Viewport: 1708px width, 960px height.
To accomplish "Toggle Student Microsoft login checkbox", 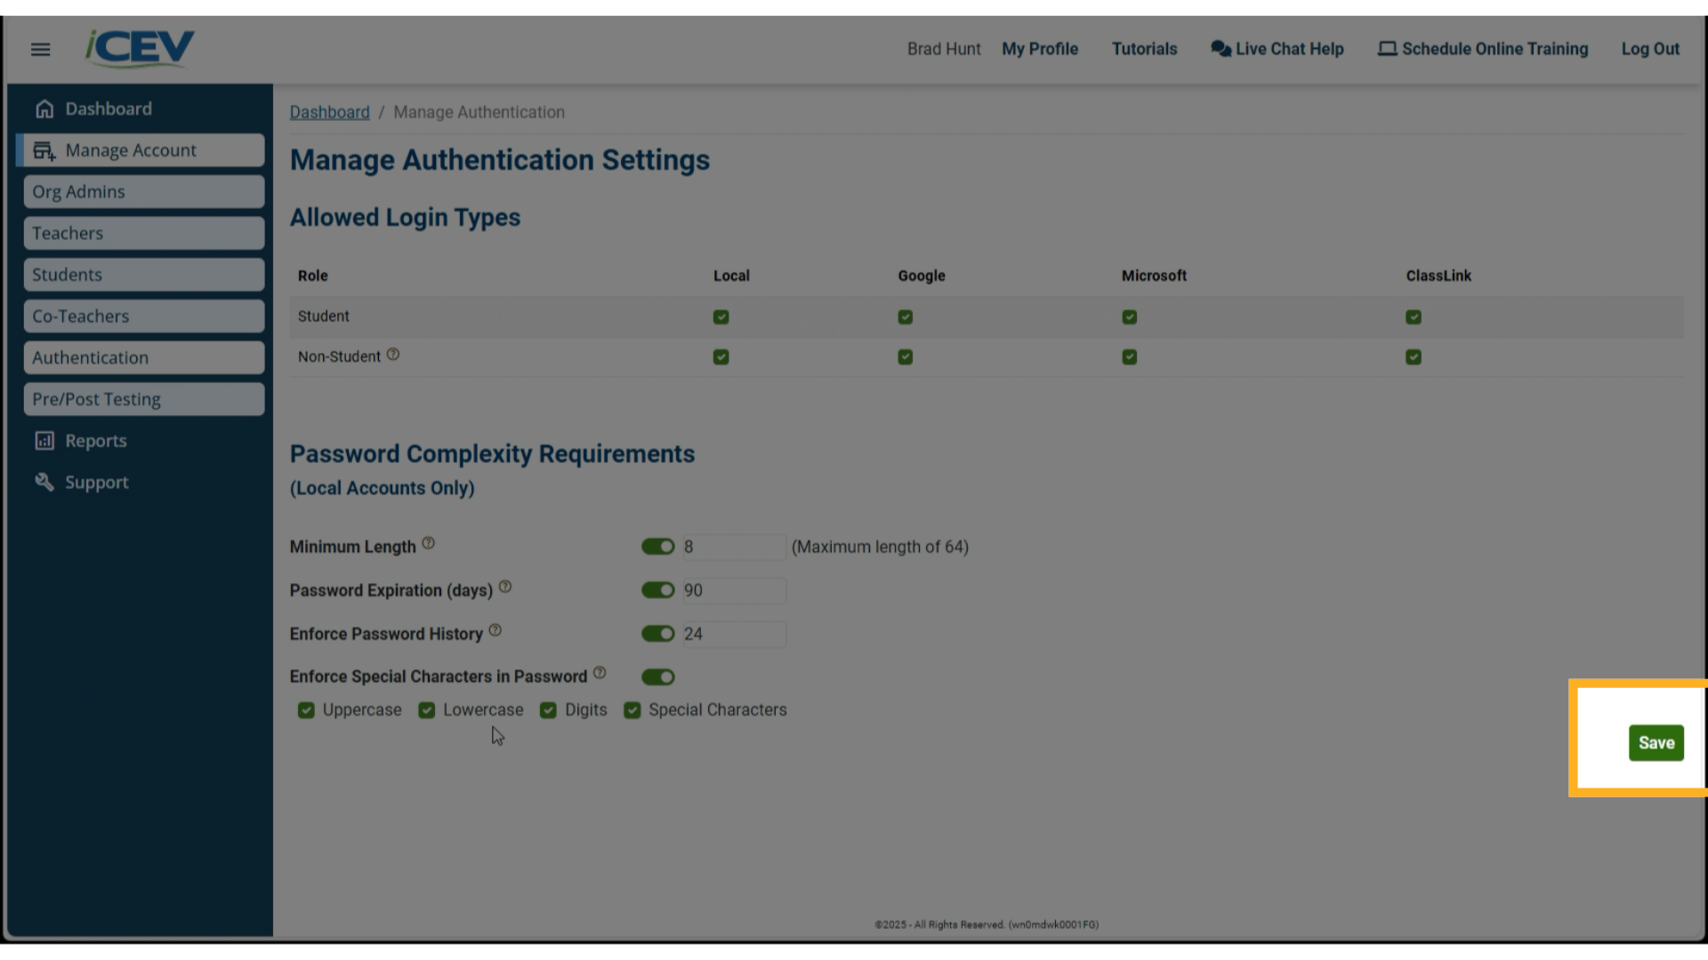I will 1130,317.
